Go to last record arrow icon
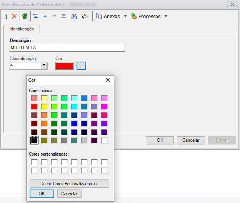 (63, 16)
